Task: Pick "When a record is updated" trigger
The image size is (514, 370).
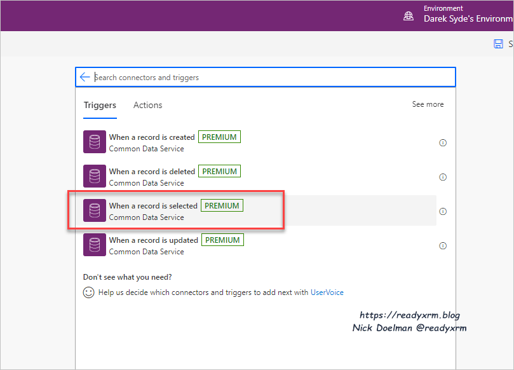Action: (x=153, y=240)
